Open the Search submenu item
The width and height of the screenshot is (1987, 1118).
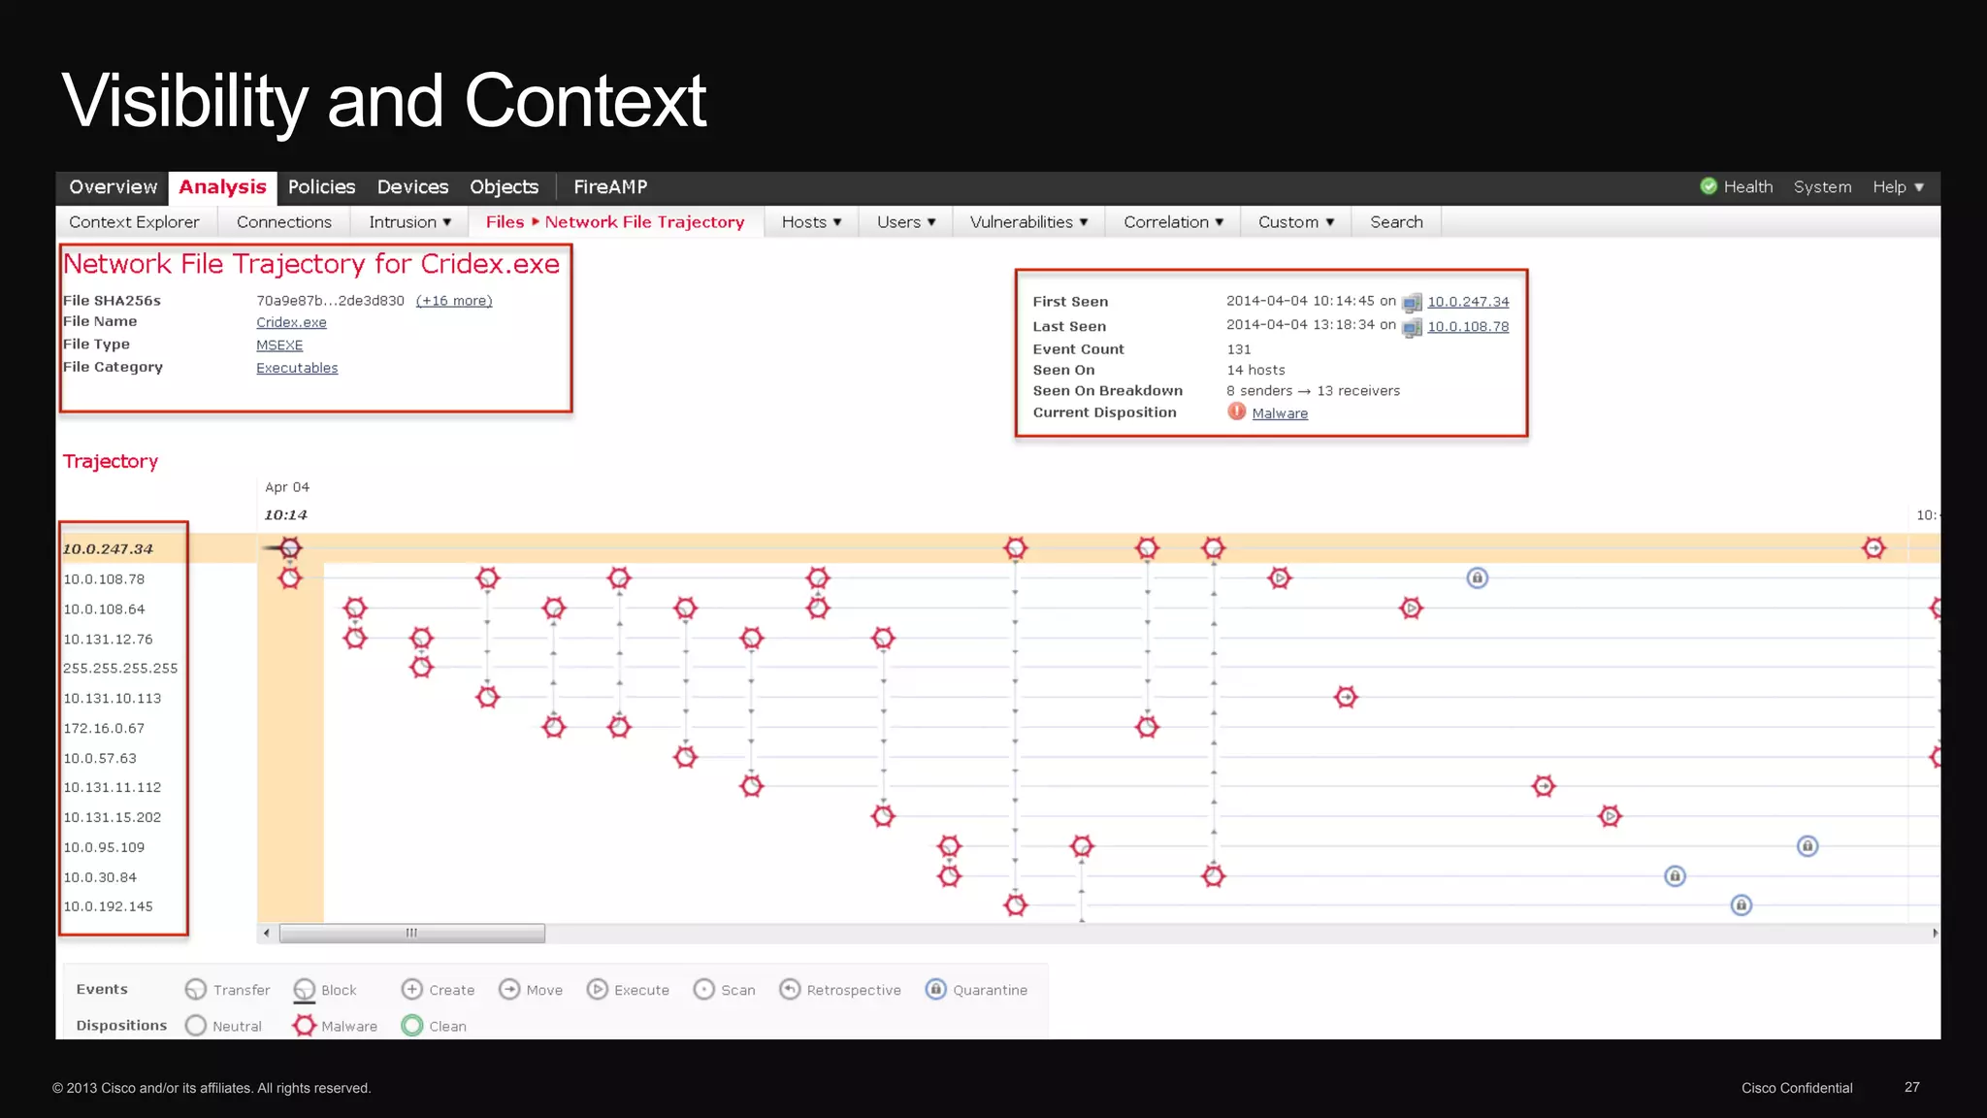tap(1396, 222)
